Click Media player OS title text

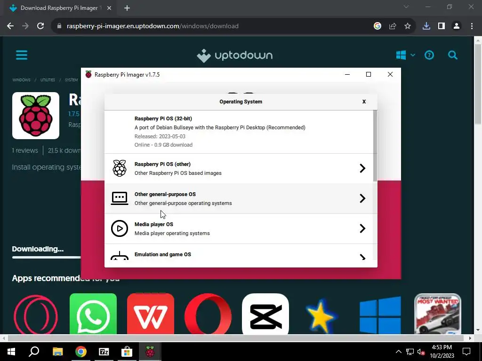(154, 224)
